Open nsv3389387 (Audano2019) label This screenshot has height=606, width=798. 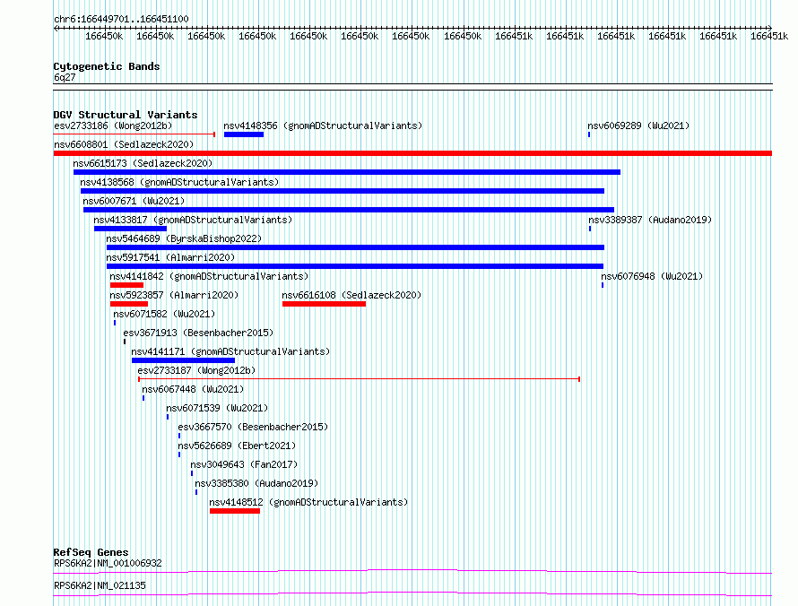pyautogui.click(x=650, y=220)
